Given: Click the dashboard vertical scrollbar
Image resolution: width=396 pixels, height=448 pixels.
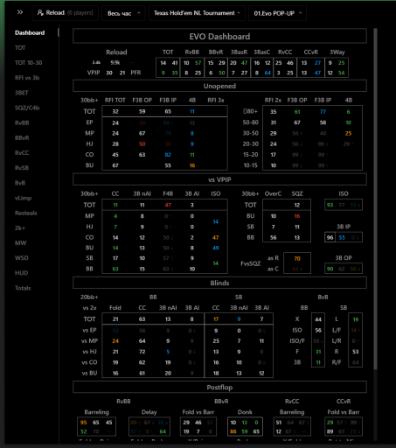Looking at the screenshot, I should point(375,199).
